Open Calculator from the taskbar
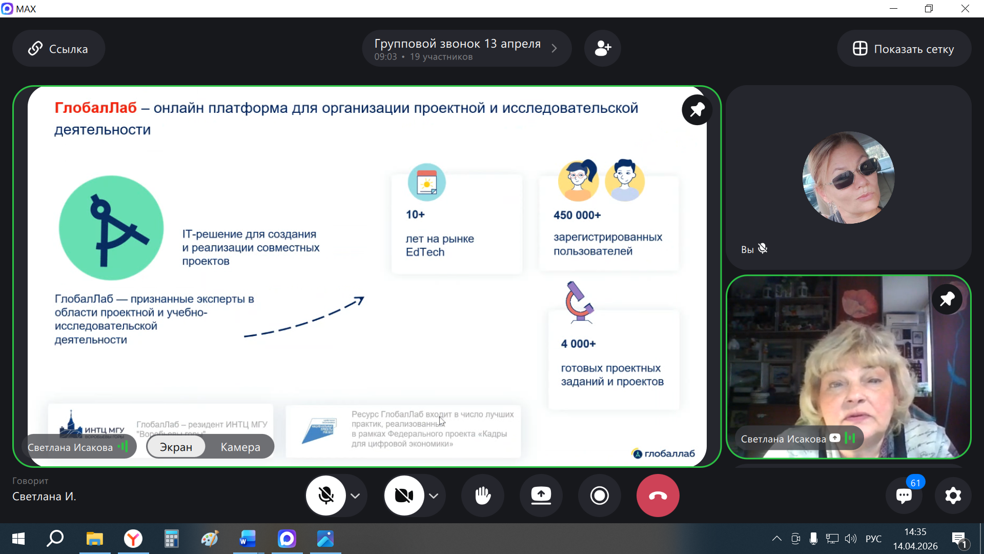The image size is (984, 554). click(x=171, y=539)
